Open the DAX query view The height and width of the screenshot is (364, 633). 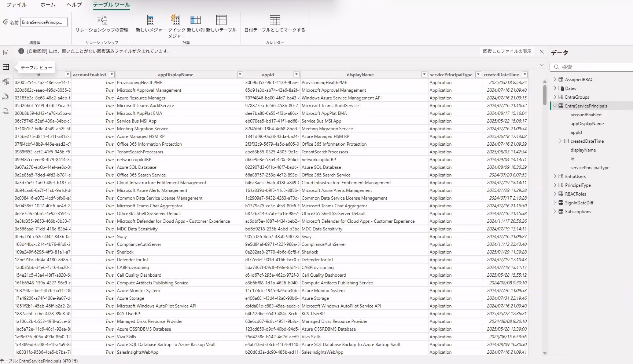point(6,96)
